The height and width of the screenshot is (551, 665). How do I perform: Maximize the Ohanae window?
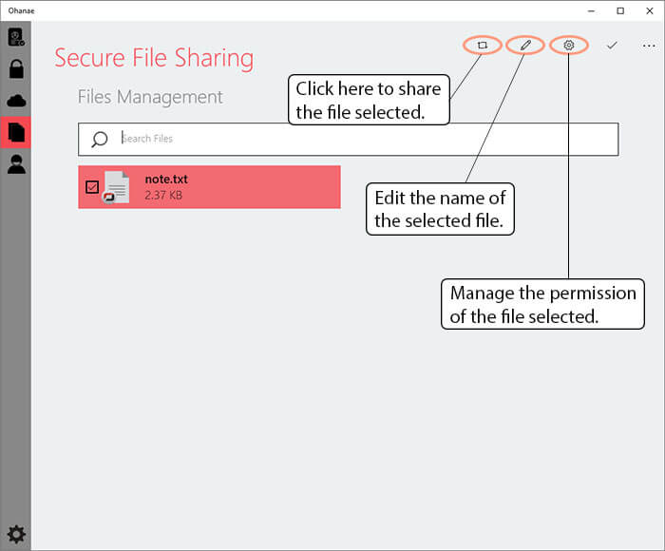click(x=620, y=10)
